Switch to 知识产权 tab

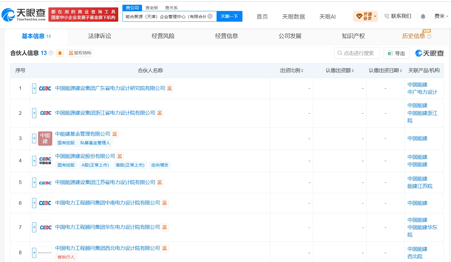pos(353,36)
